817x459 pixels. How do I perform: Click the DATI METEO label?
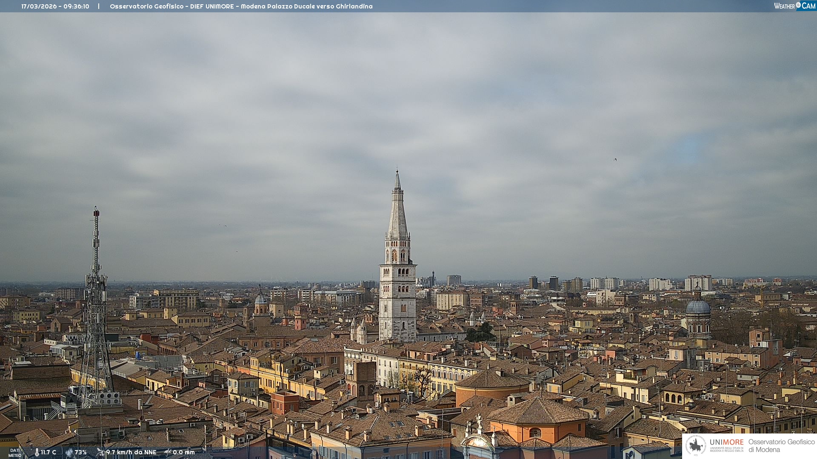coord(15,453)
